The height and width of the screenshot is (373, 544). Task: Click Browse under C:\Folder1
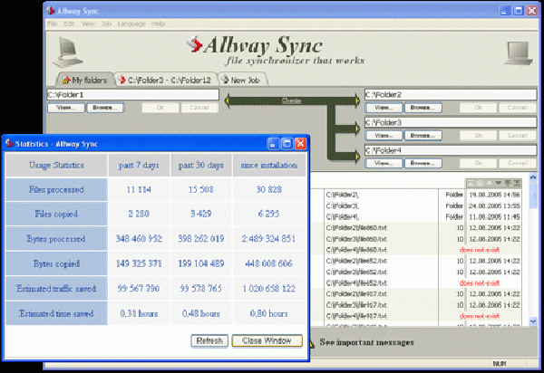click(105, 108)
